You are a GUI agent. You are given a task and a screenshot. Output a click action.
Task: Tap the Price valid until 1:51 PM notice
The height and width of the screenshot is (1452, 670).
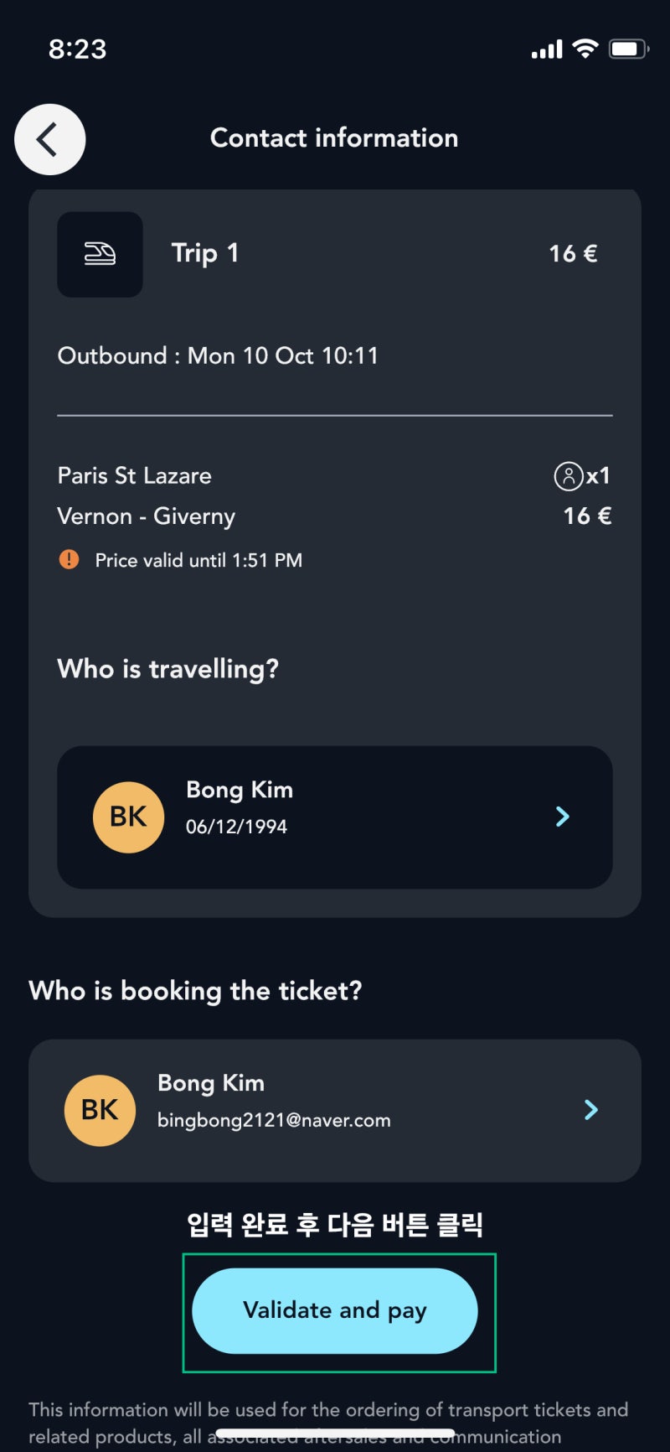[x=198, y=560]
